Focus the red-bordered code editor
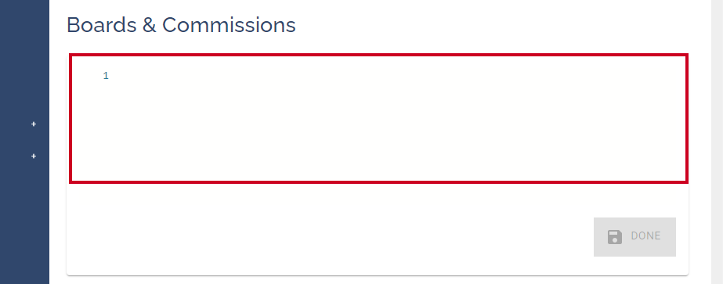 pyautogui.click(x=378, y=118)
